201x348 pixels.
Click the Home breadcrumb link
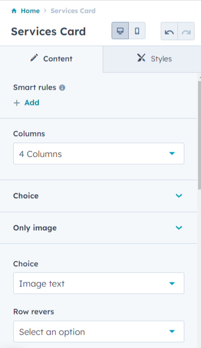pyautogui.click(x=30, y=11)
